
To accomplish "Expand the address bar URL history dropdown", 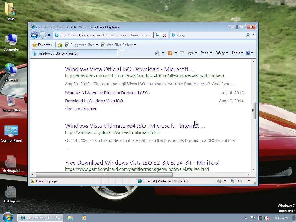I will click(151, 35).
